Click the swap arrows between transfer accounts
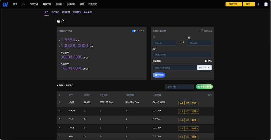 182,43
